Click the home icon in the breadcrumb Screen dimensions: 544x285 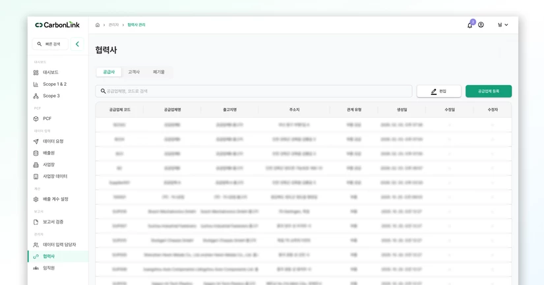pyautogui.click(x=98, y=25)
